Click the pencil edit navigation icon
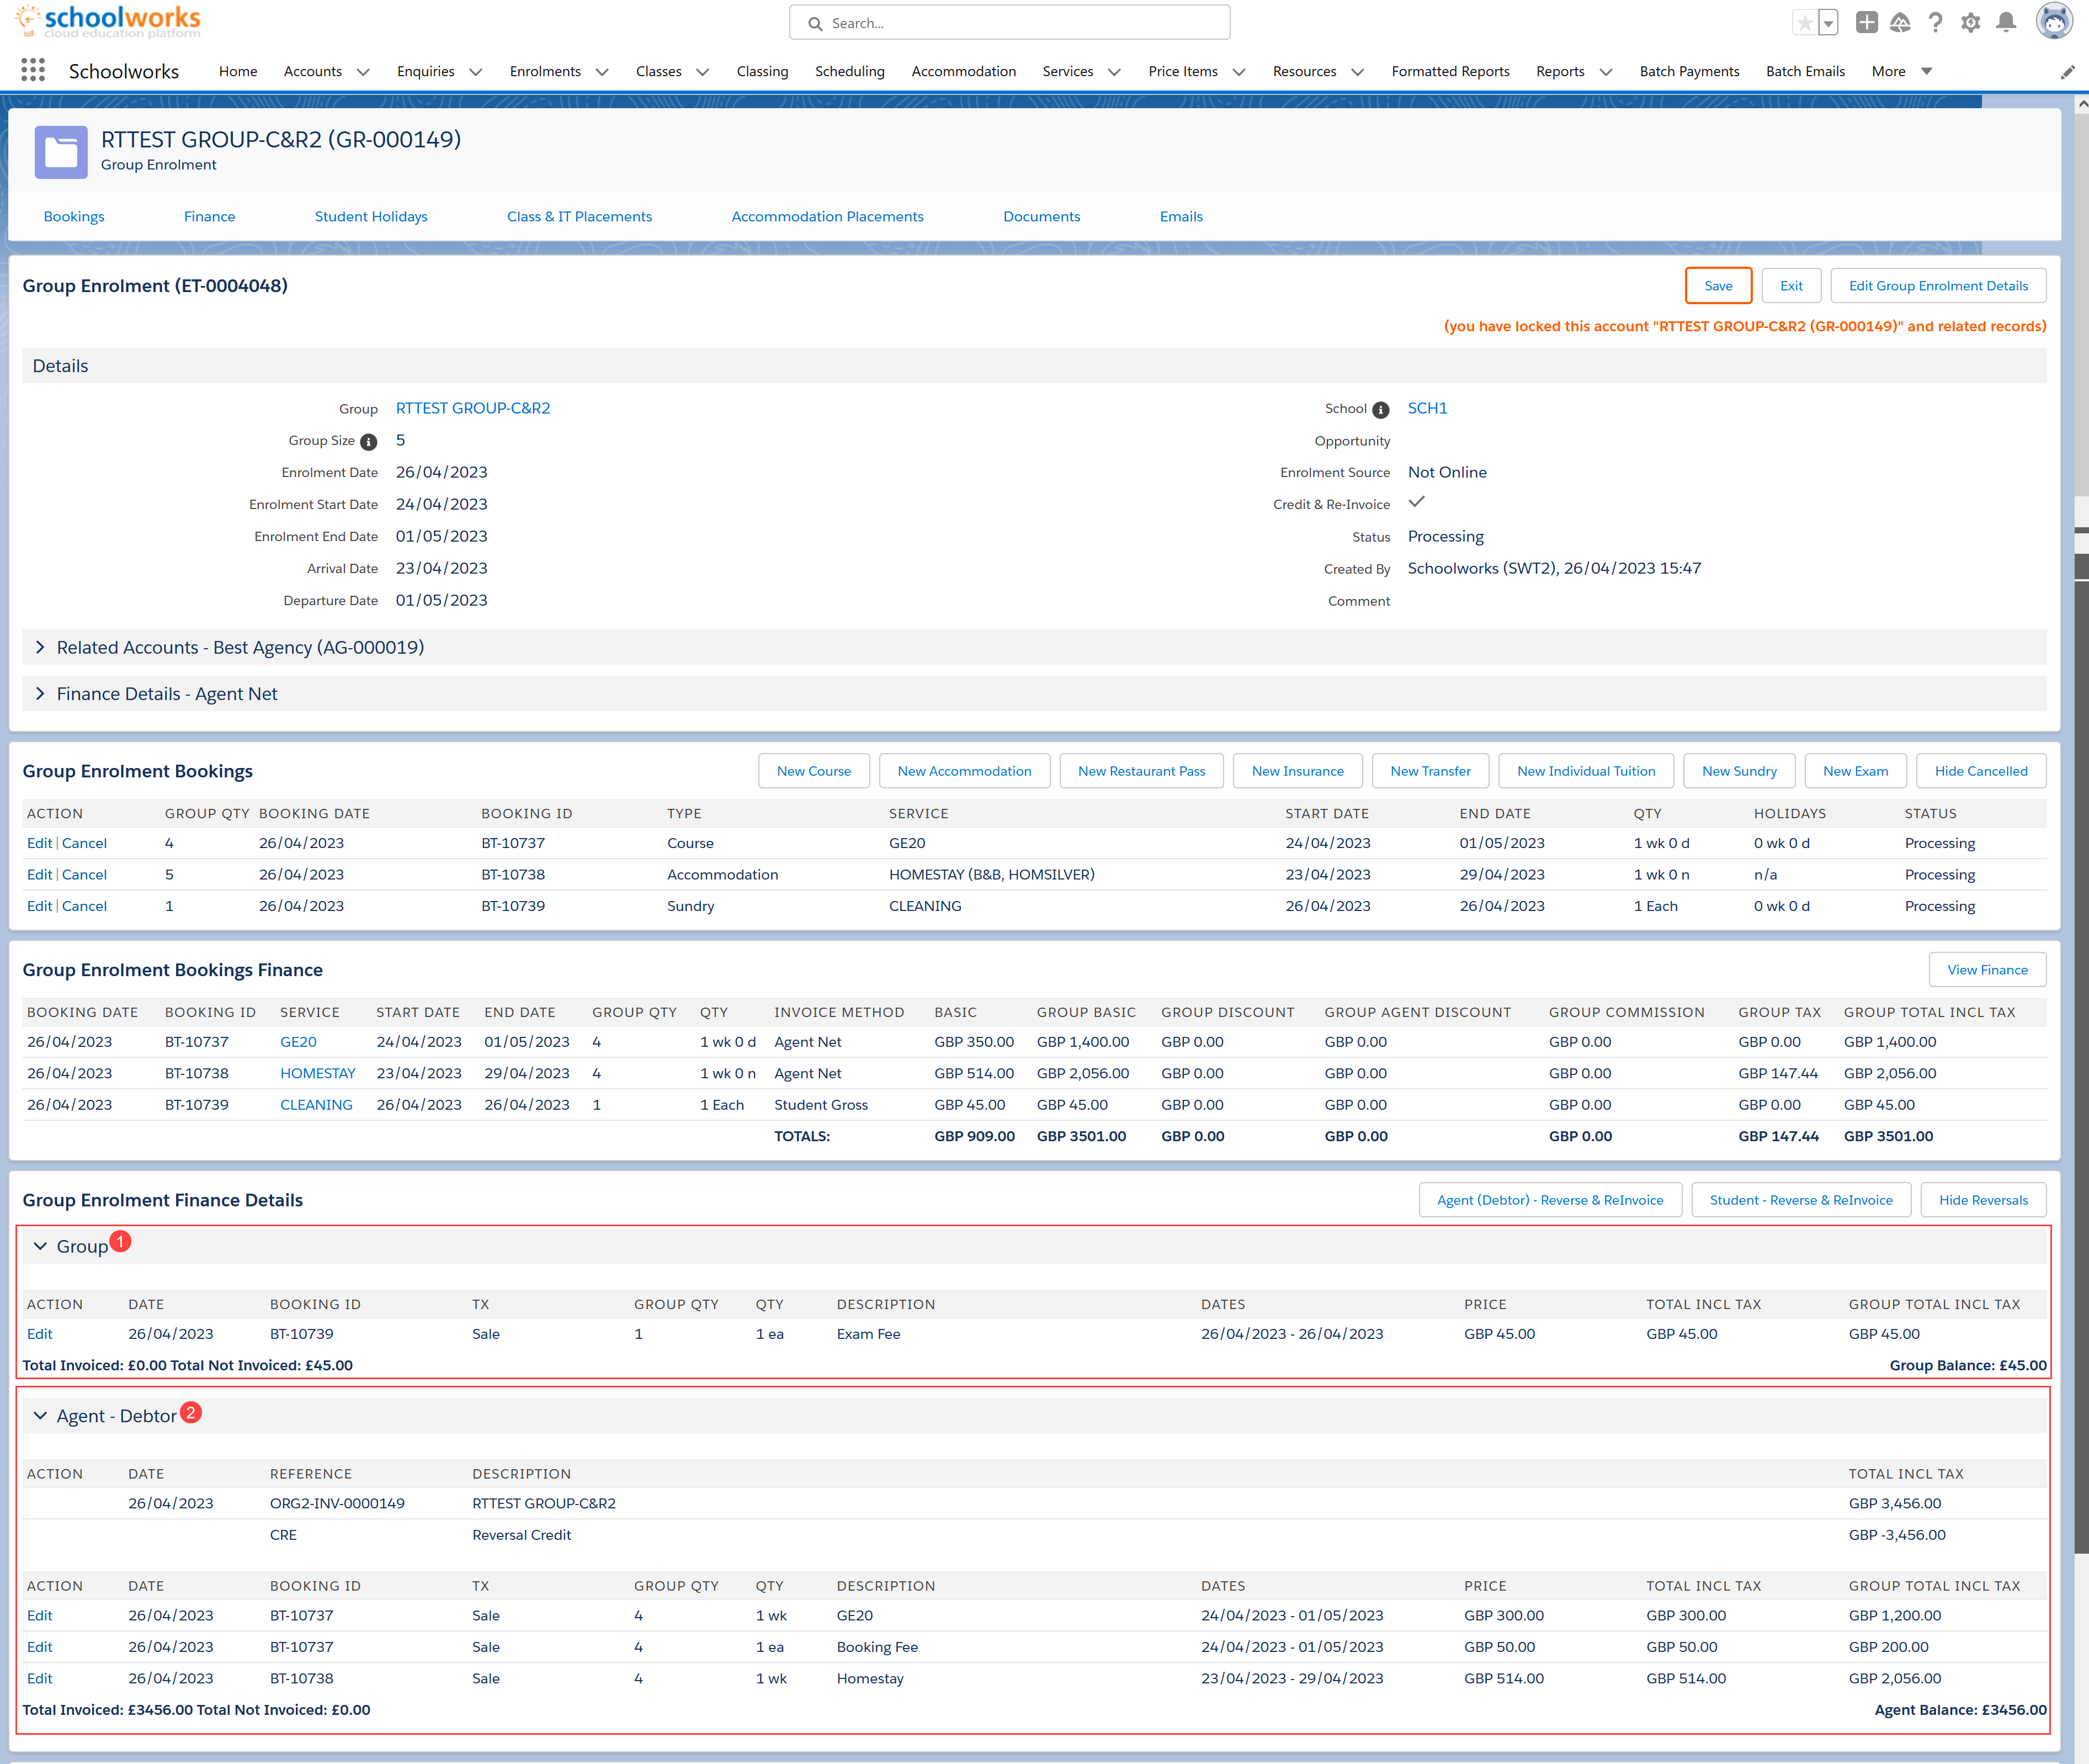Screen dimensions: 2089x1764 point(2067,72)
